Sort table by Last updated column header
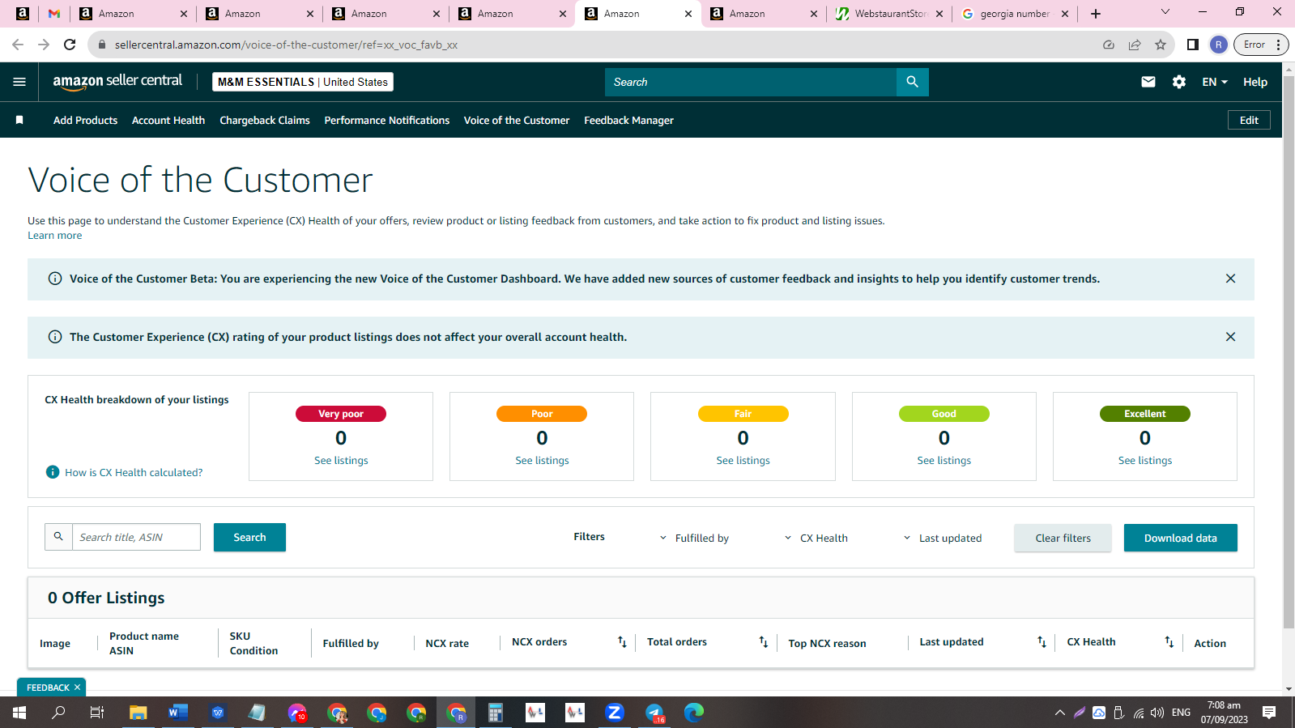Screen dimensions: 1295x728 tap(1042, 642)
